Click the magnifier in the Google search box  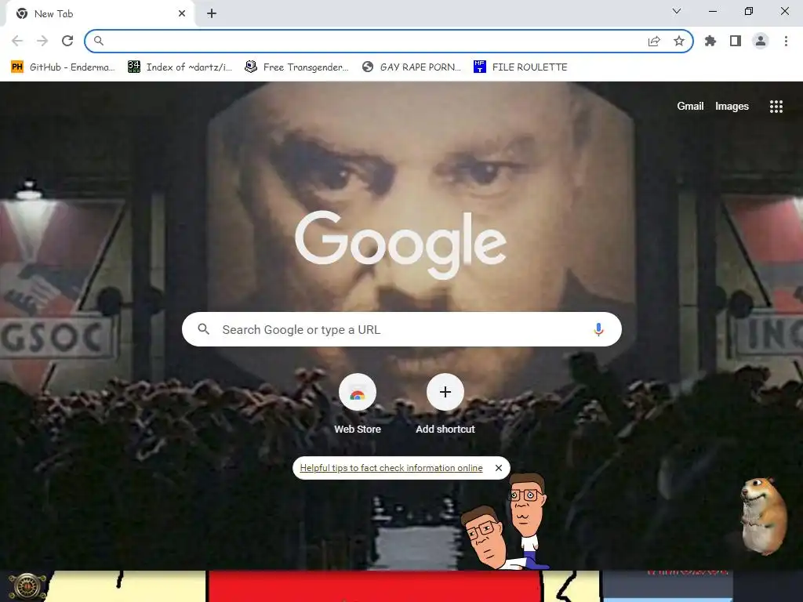[204, 329]
